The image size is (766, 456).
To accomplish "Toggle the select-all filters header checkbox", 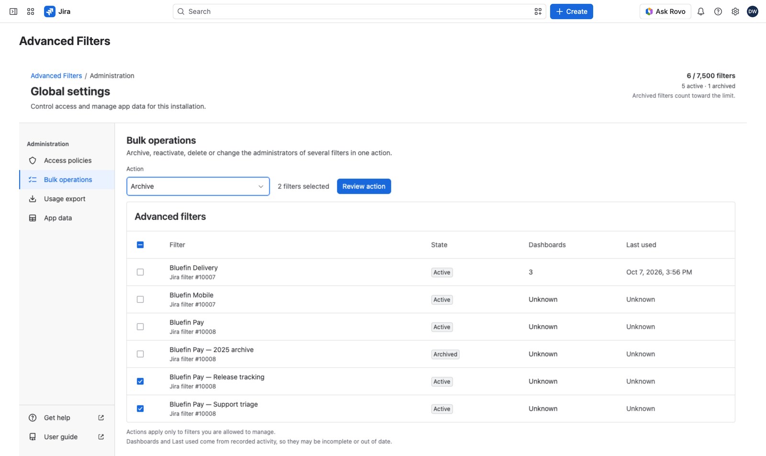I will (x=140, y=245).
